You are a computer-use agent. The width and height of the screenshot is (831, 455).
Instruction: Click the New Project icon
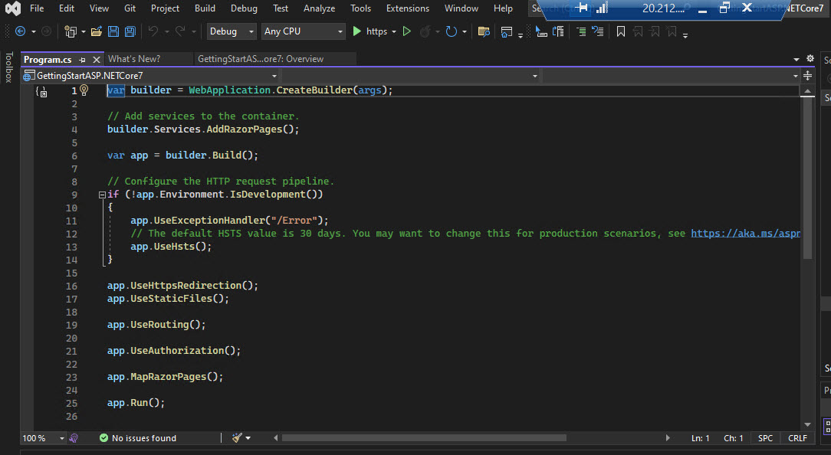pos(70,31)
